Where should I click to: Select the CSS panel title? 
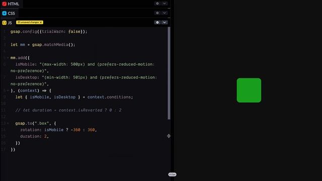(x=11, y=14)
